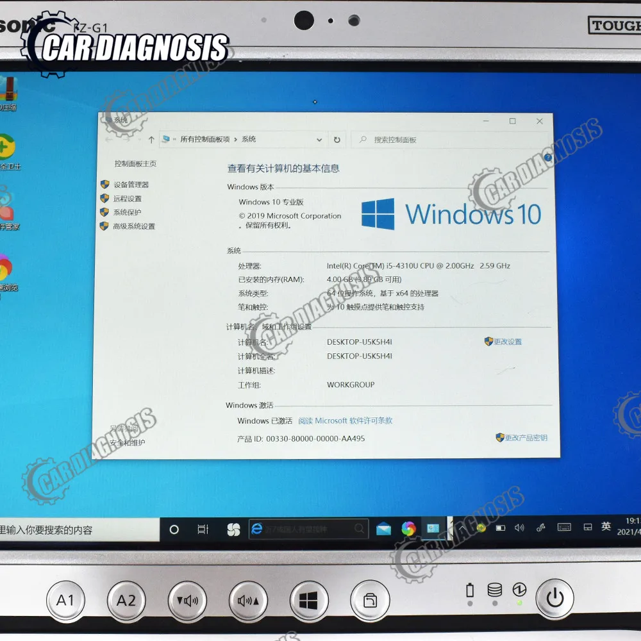Click the yellow-green tray icon
The image size is (641, 641).
[x=481, y=528]
